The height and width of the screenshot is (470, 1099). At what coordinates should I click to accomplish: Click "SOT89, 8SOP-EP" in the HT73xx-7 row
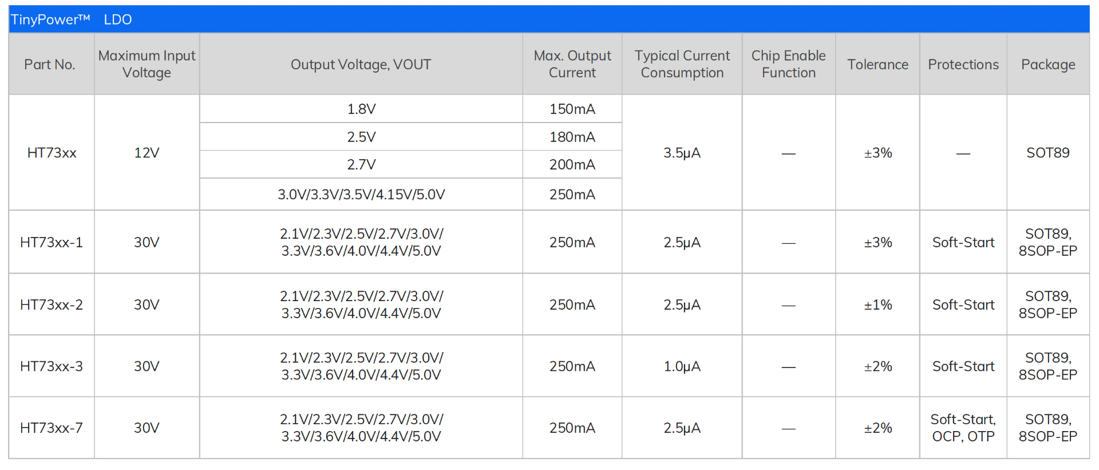click(x=1048, y=428)
